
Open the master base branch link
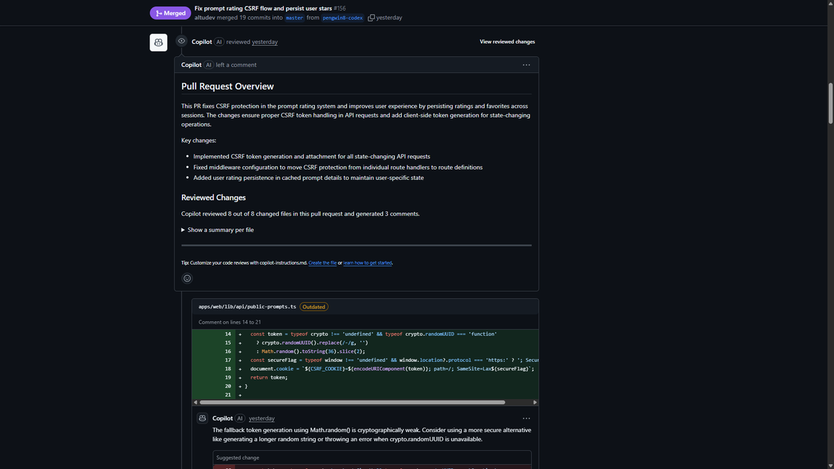pos(295,17)
